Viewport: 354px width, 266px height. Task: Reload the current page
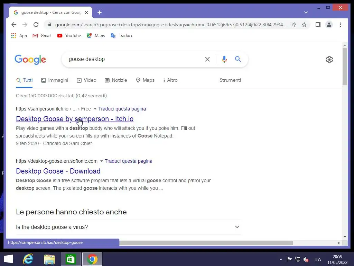point(36,25)
